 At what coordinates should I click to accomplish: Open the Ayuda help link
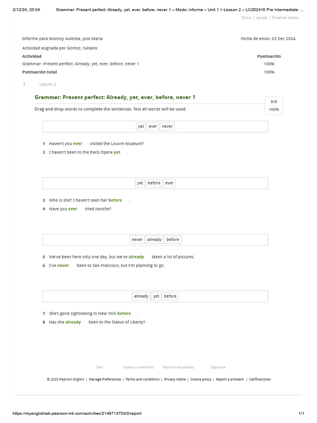point(262,18)
